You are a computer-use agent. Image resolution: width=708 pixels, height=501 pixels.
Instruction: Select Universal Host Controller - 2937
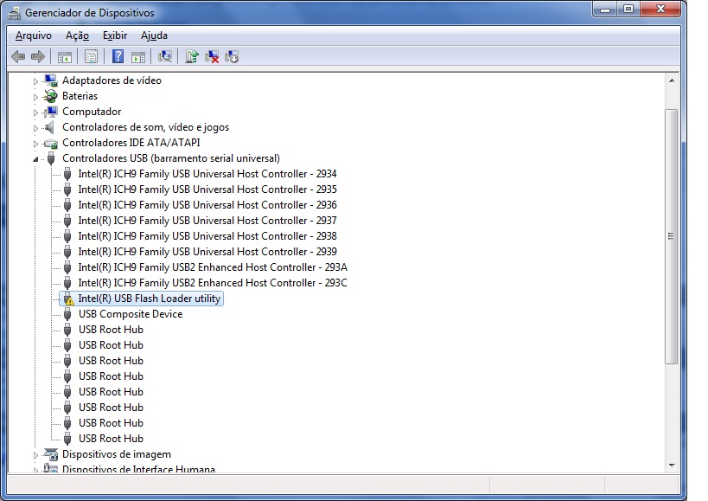click(207, 221)
